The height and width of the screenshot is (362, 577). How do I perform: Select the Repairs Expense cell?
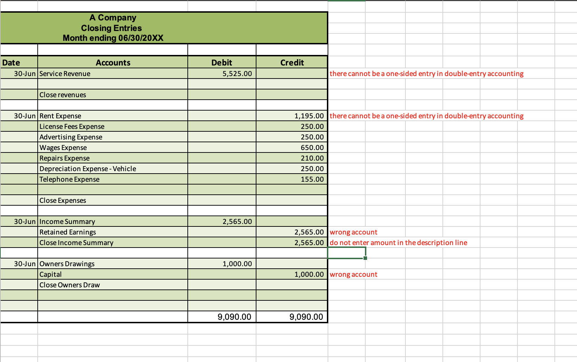pyautogui.click(x=64, y=158)
